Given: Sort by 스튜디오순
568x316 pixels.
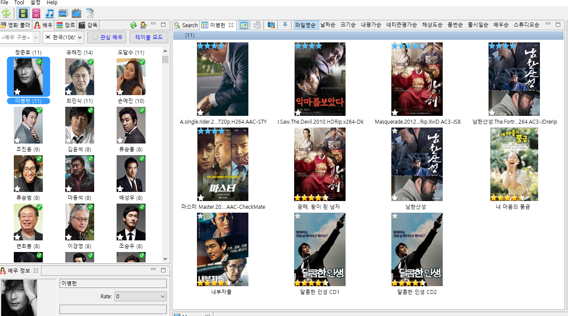Looking at the screenshot, I should coord(527,25).
